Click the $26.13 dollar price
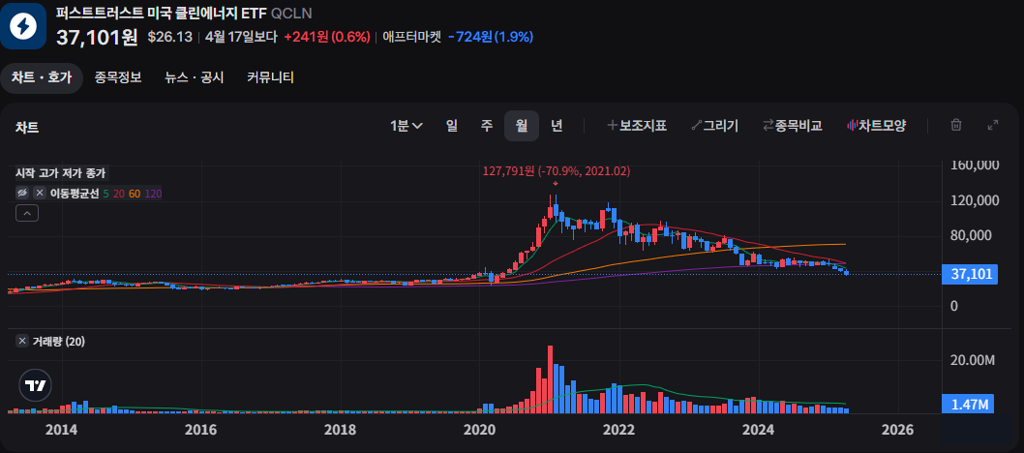The width and height of the screenshot is (1024, 453). [169, 37]
